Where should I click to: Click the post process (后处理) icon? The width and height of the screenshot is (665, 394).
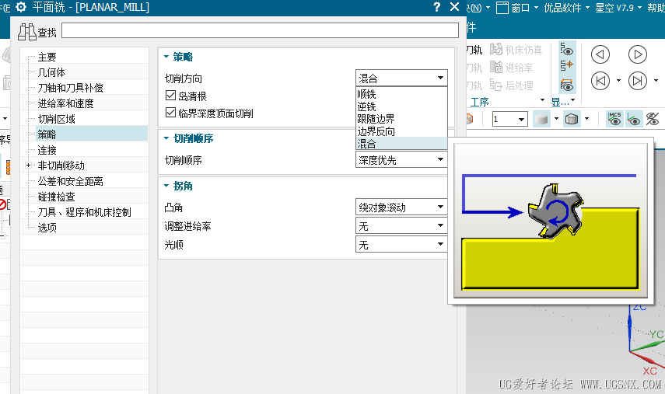(x=496, y=85)
